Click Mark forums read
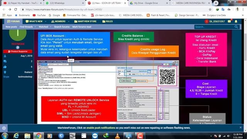The width and height of the screenshot is (247, 139). 82,27
